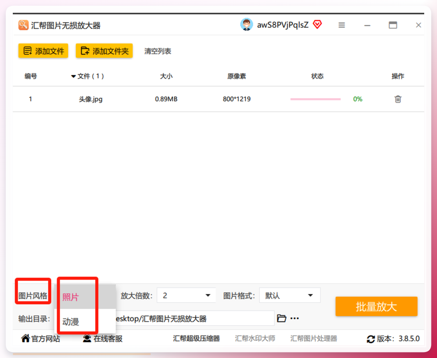Click the app logo icon in title bar
This screenshot has width=437, height=358.
point(23,25)
